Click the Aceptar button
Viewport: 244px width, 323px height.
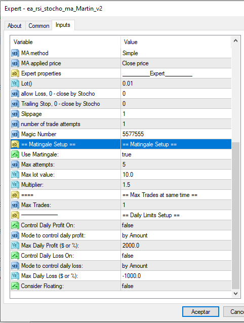[x=200, y=312]
